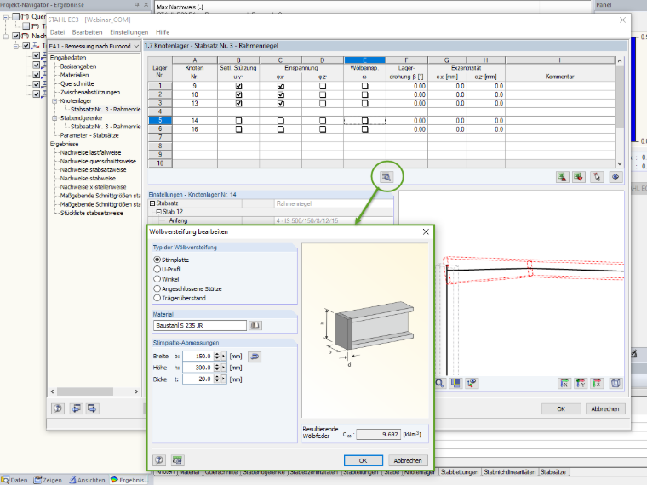Viewport: 647px width, 485px height.
Task: Confirm the Wölbversteifung dialog with OK
Action: [364, 460]
